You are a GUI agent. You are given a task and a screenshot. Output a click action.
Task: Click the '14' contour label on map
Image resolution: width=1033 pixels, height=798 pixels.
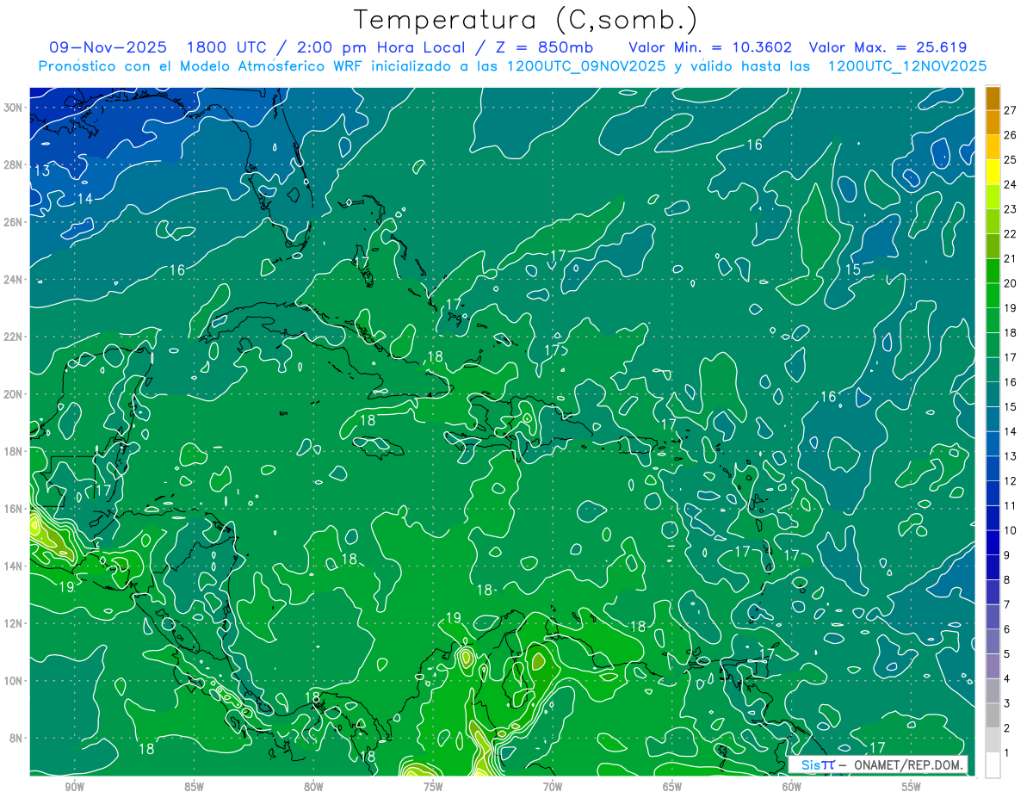84,199
